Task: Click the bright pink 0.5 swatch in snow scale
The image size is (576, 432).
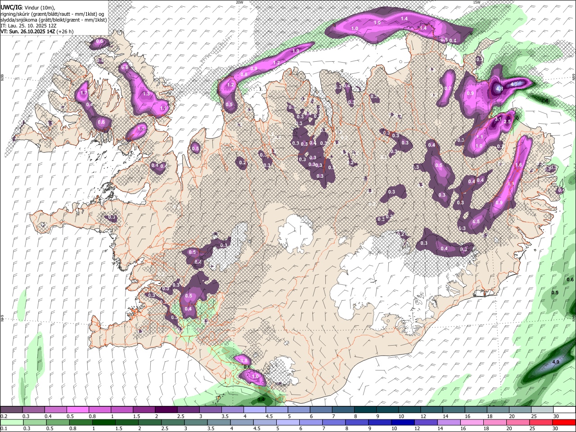Action: (x=77, y=410)
